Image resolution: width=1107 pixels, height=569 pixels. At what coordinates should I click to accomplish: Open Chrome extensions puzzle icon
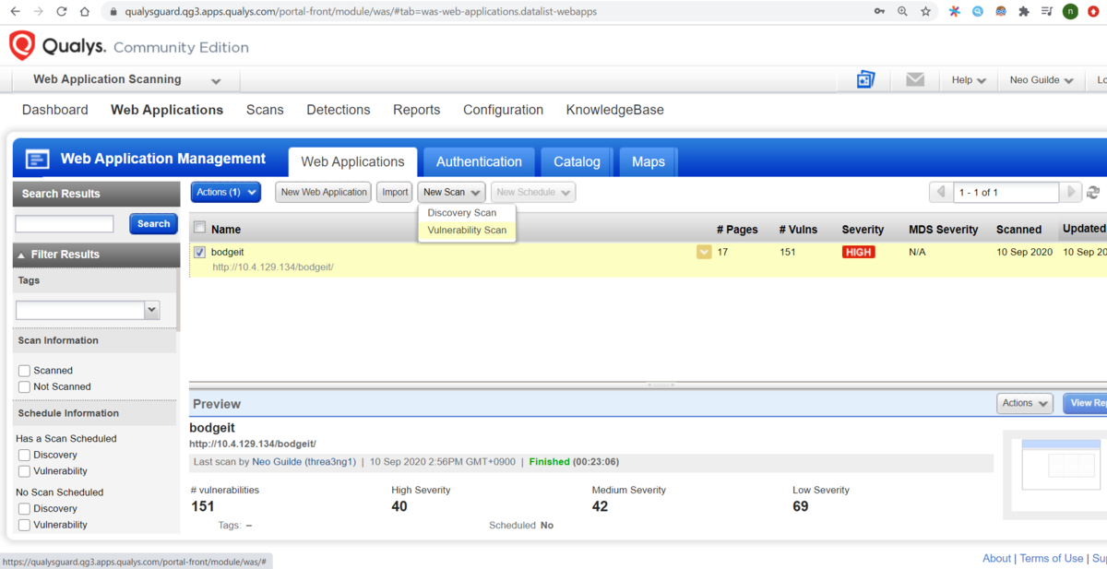pos(1024,12)
